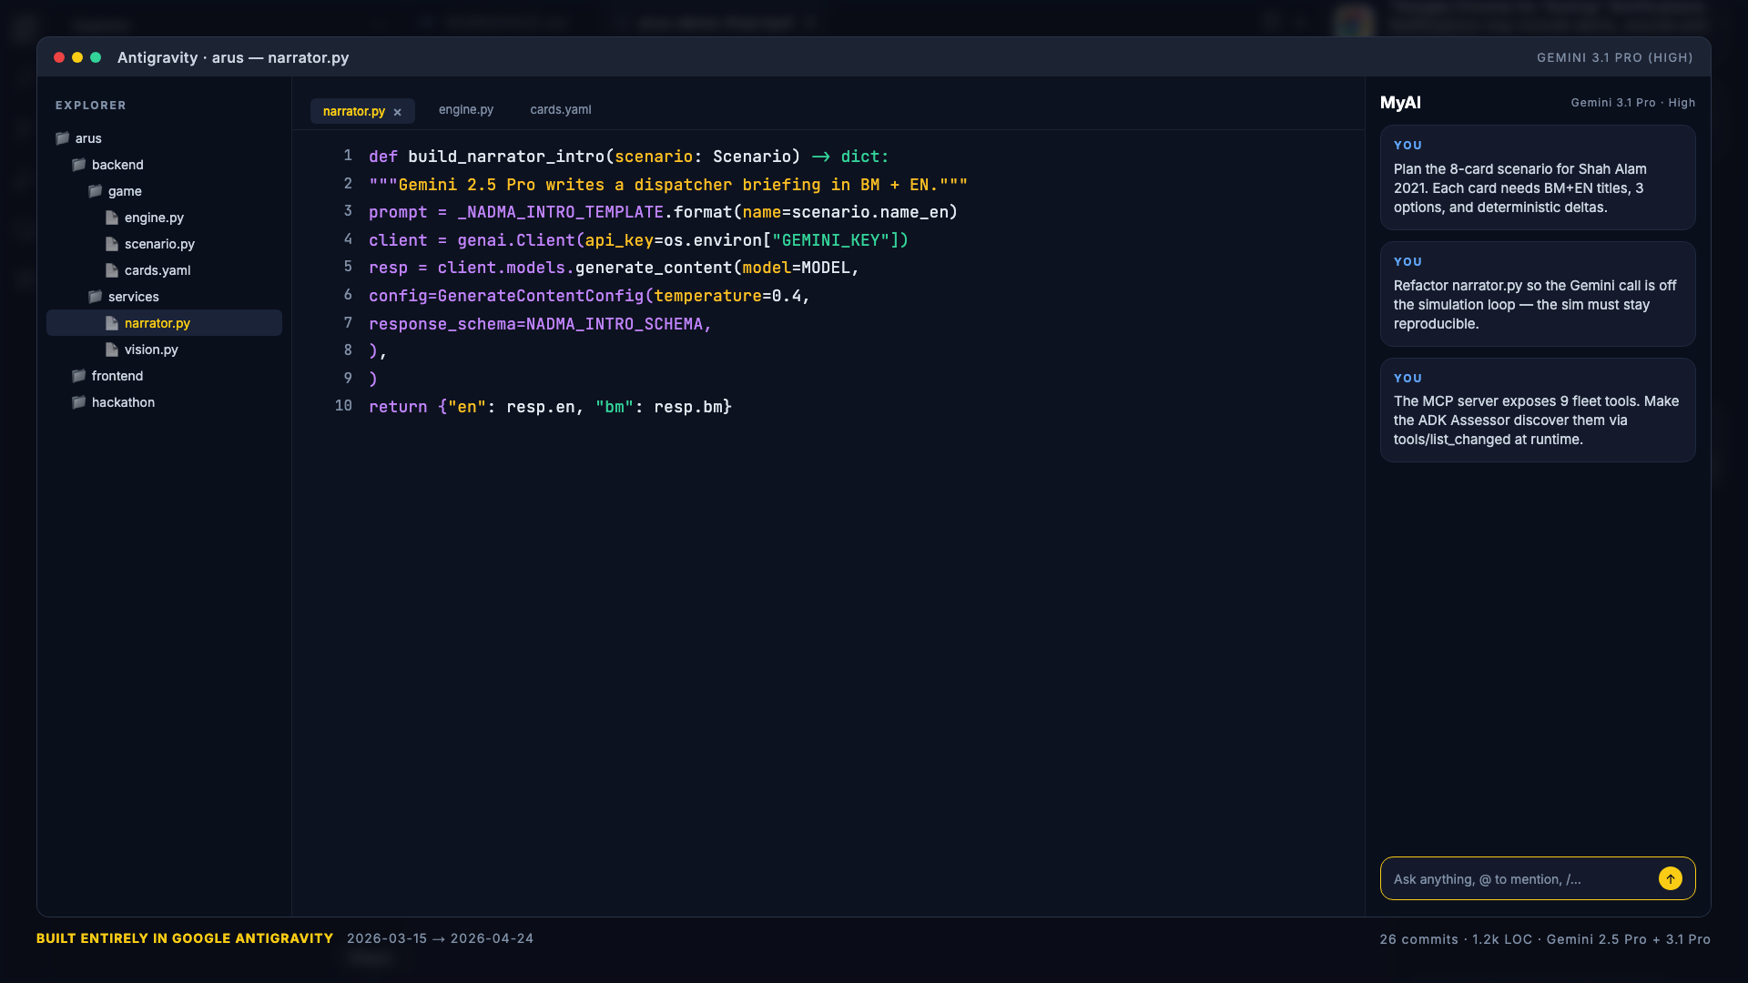Click the vision.py document icon
The height and width of the screenshot is (983, 1748).
(x=111, y=350)
